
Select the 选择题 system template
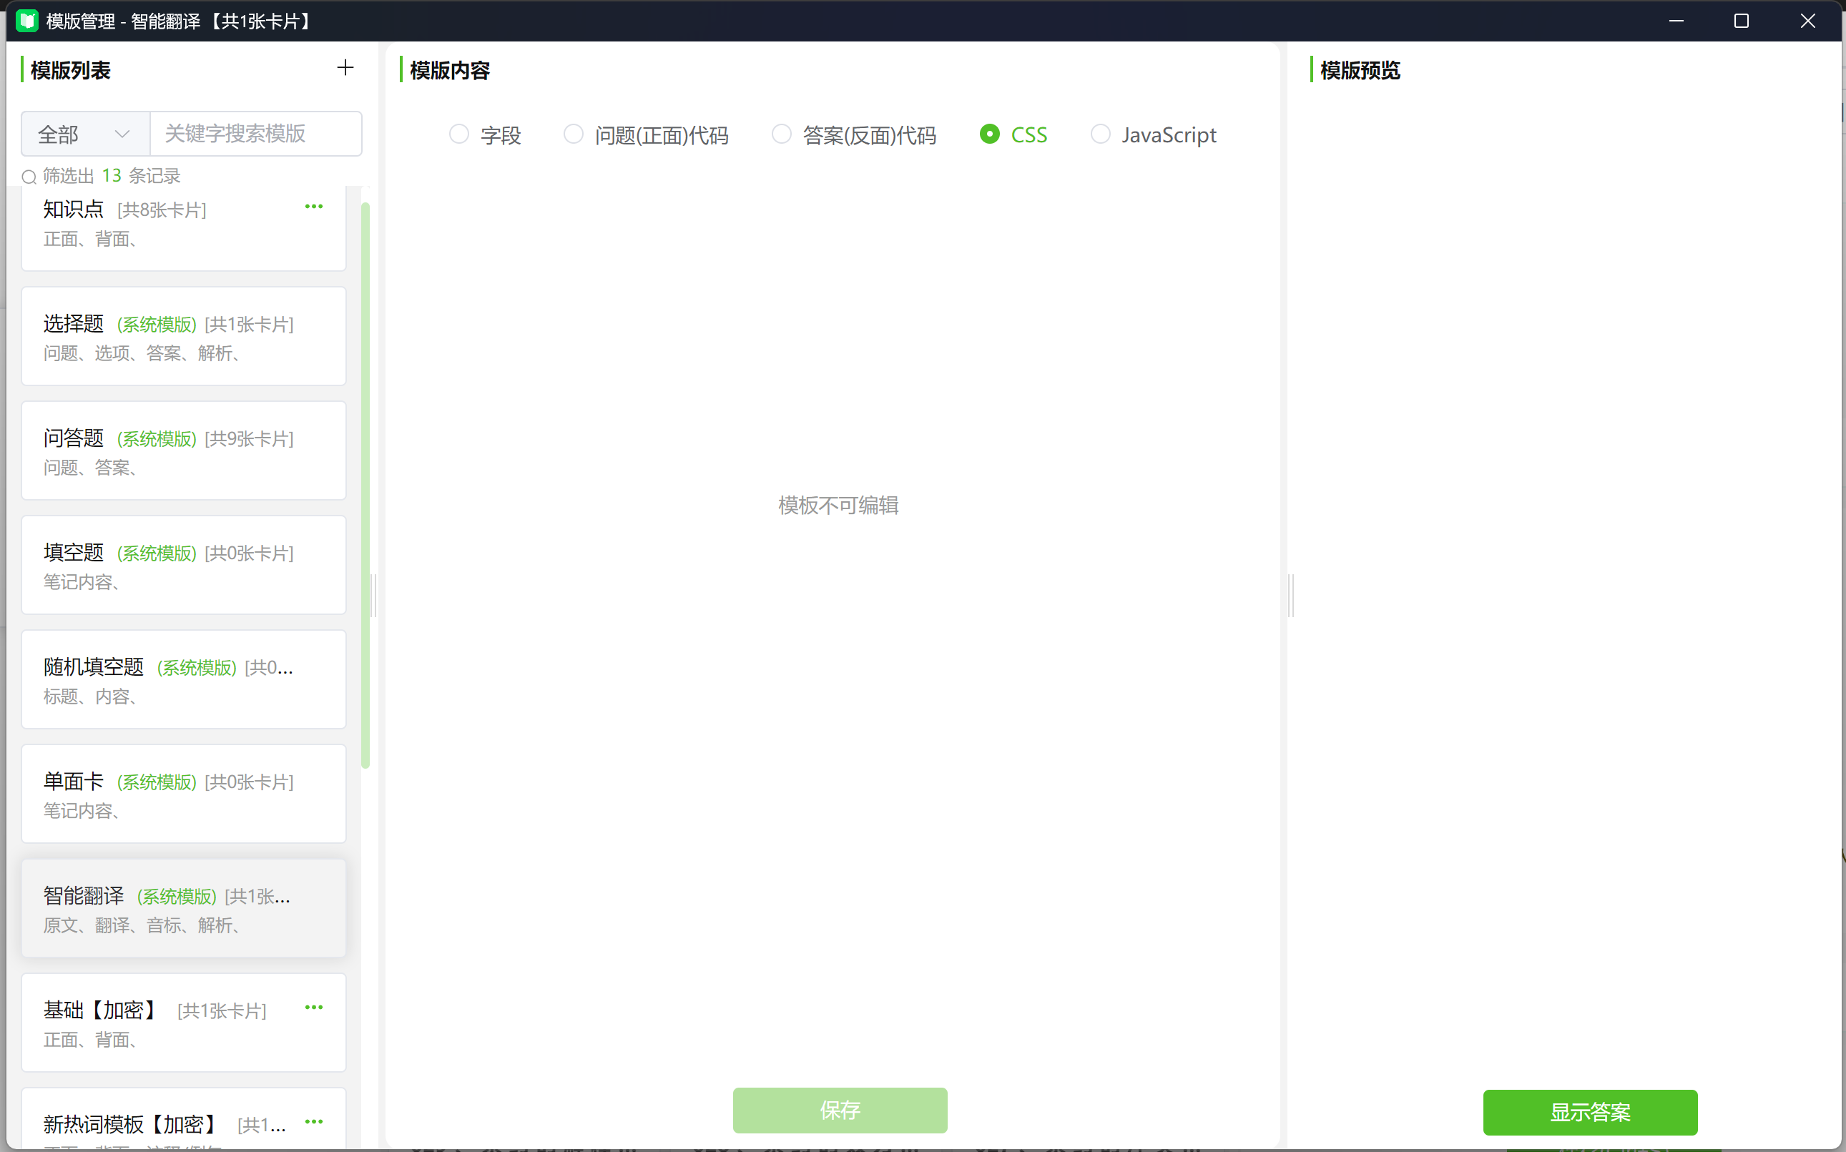point(184,336)
